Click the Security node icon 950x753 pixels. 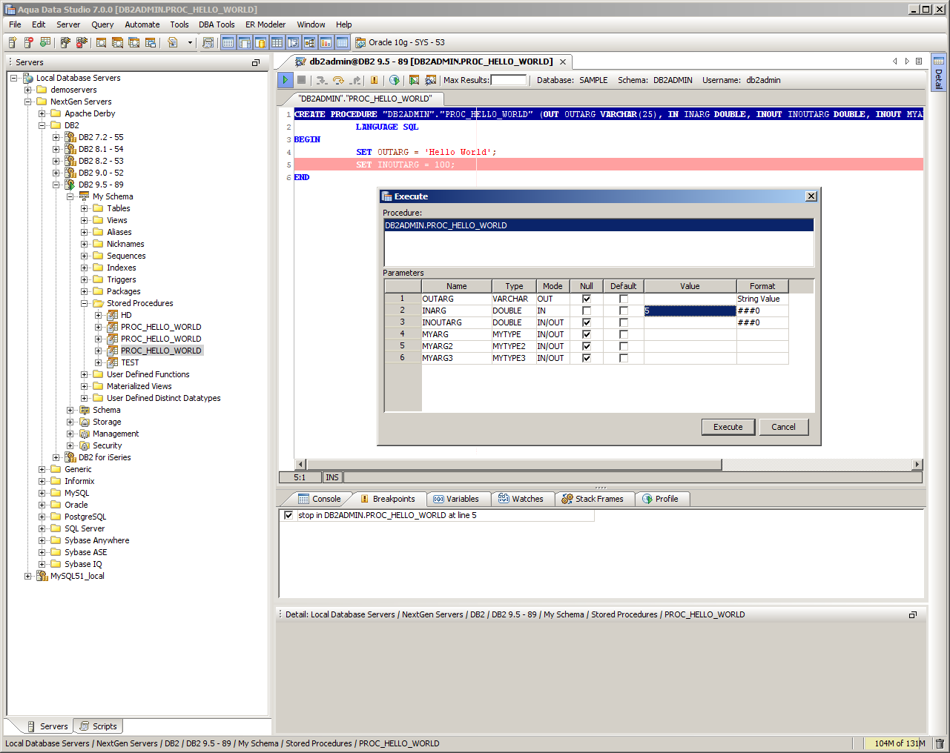click(x=85, y=445)
